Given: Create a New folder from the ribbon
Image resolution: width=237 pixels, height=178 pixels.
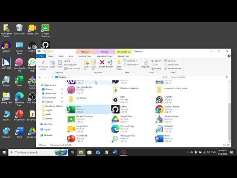Looking at the screenshot, I should (119, 65).
